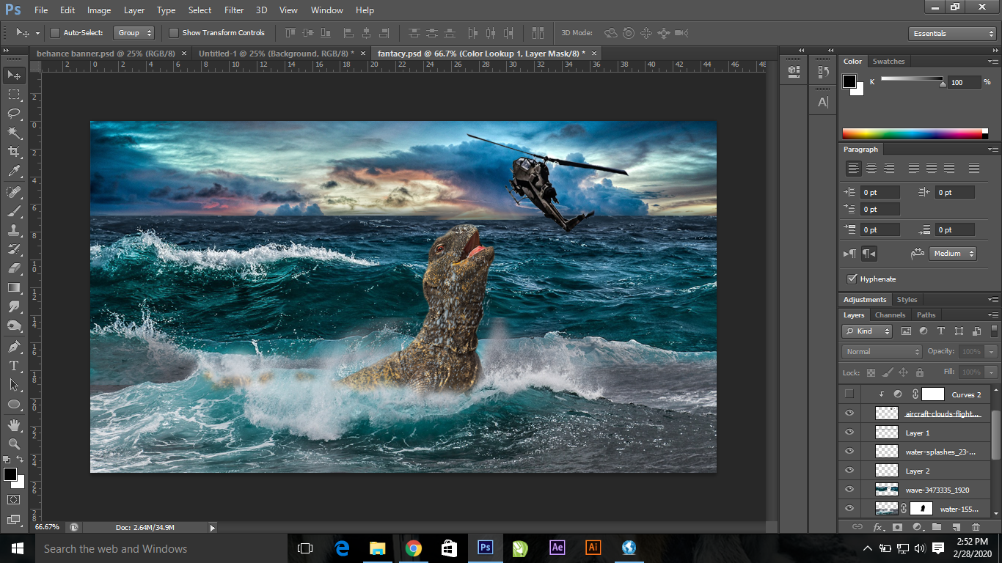Image resolution: width=1002 pixels, height=563 pixels.
Task: Select the Hand tool
Action: (14, 424)
